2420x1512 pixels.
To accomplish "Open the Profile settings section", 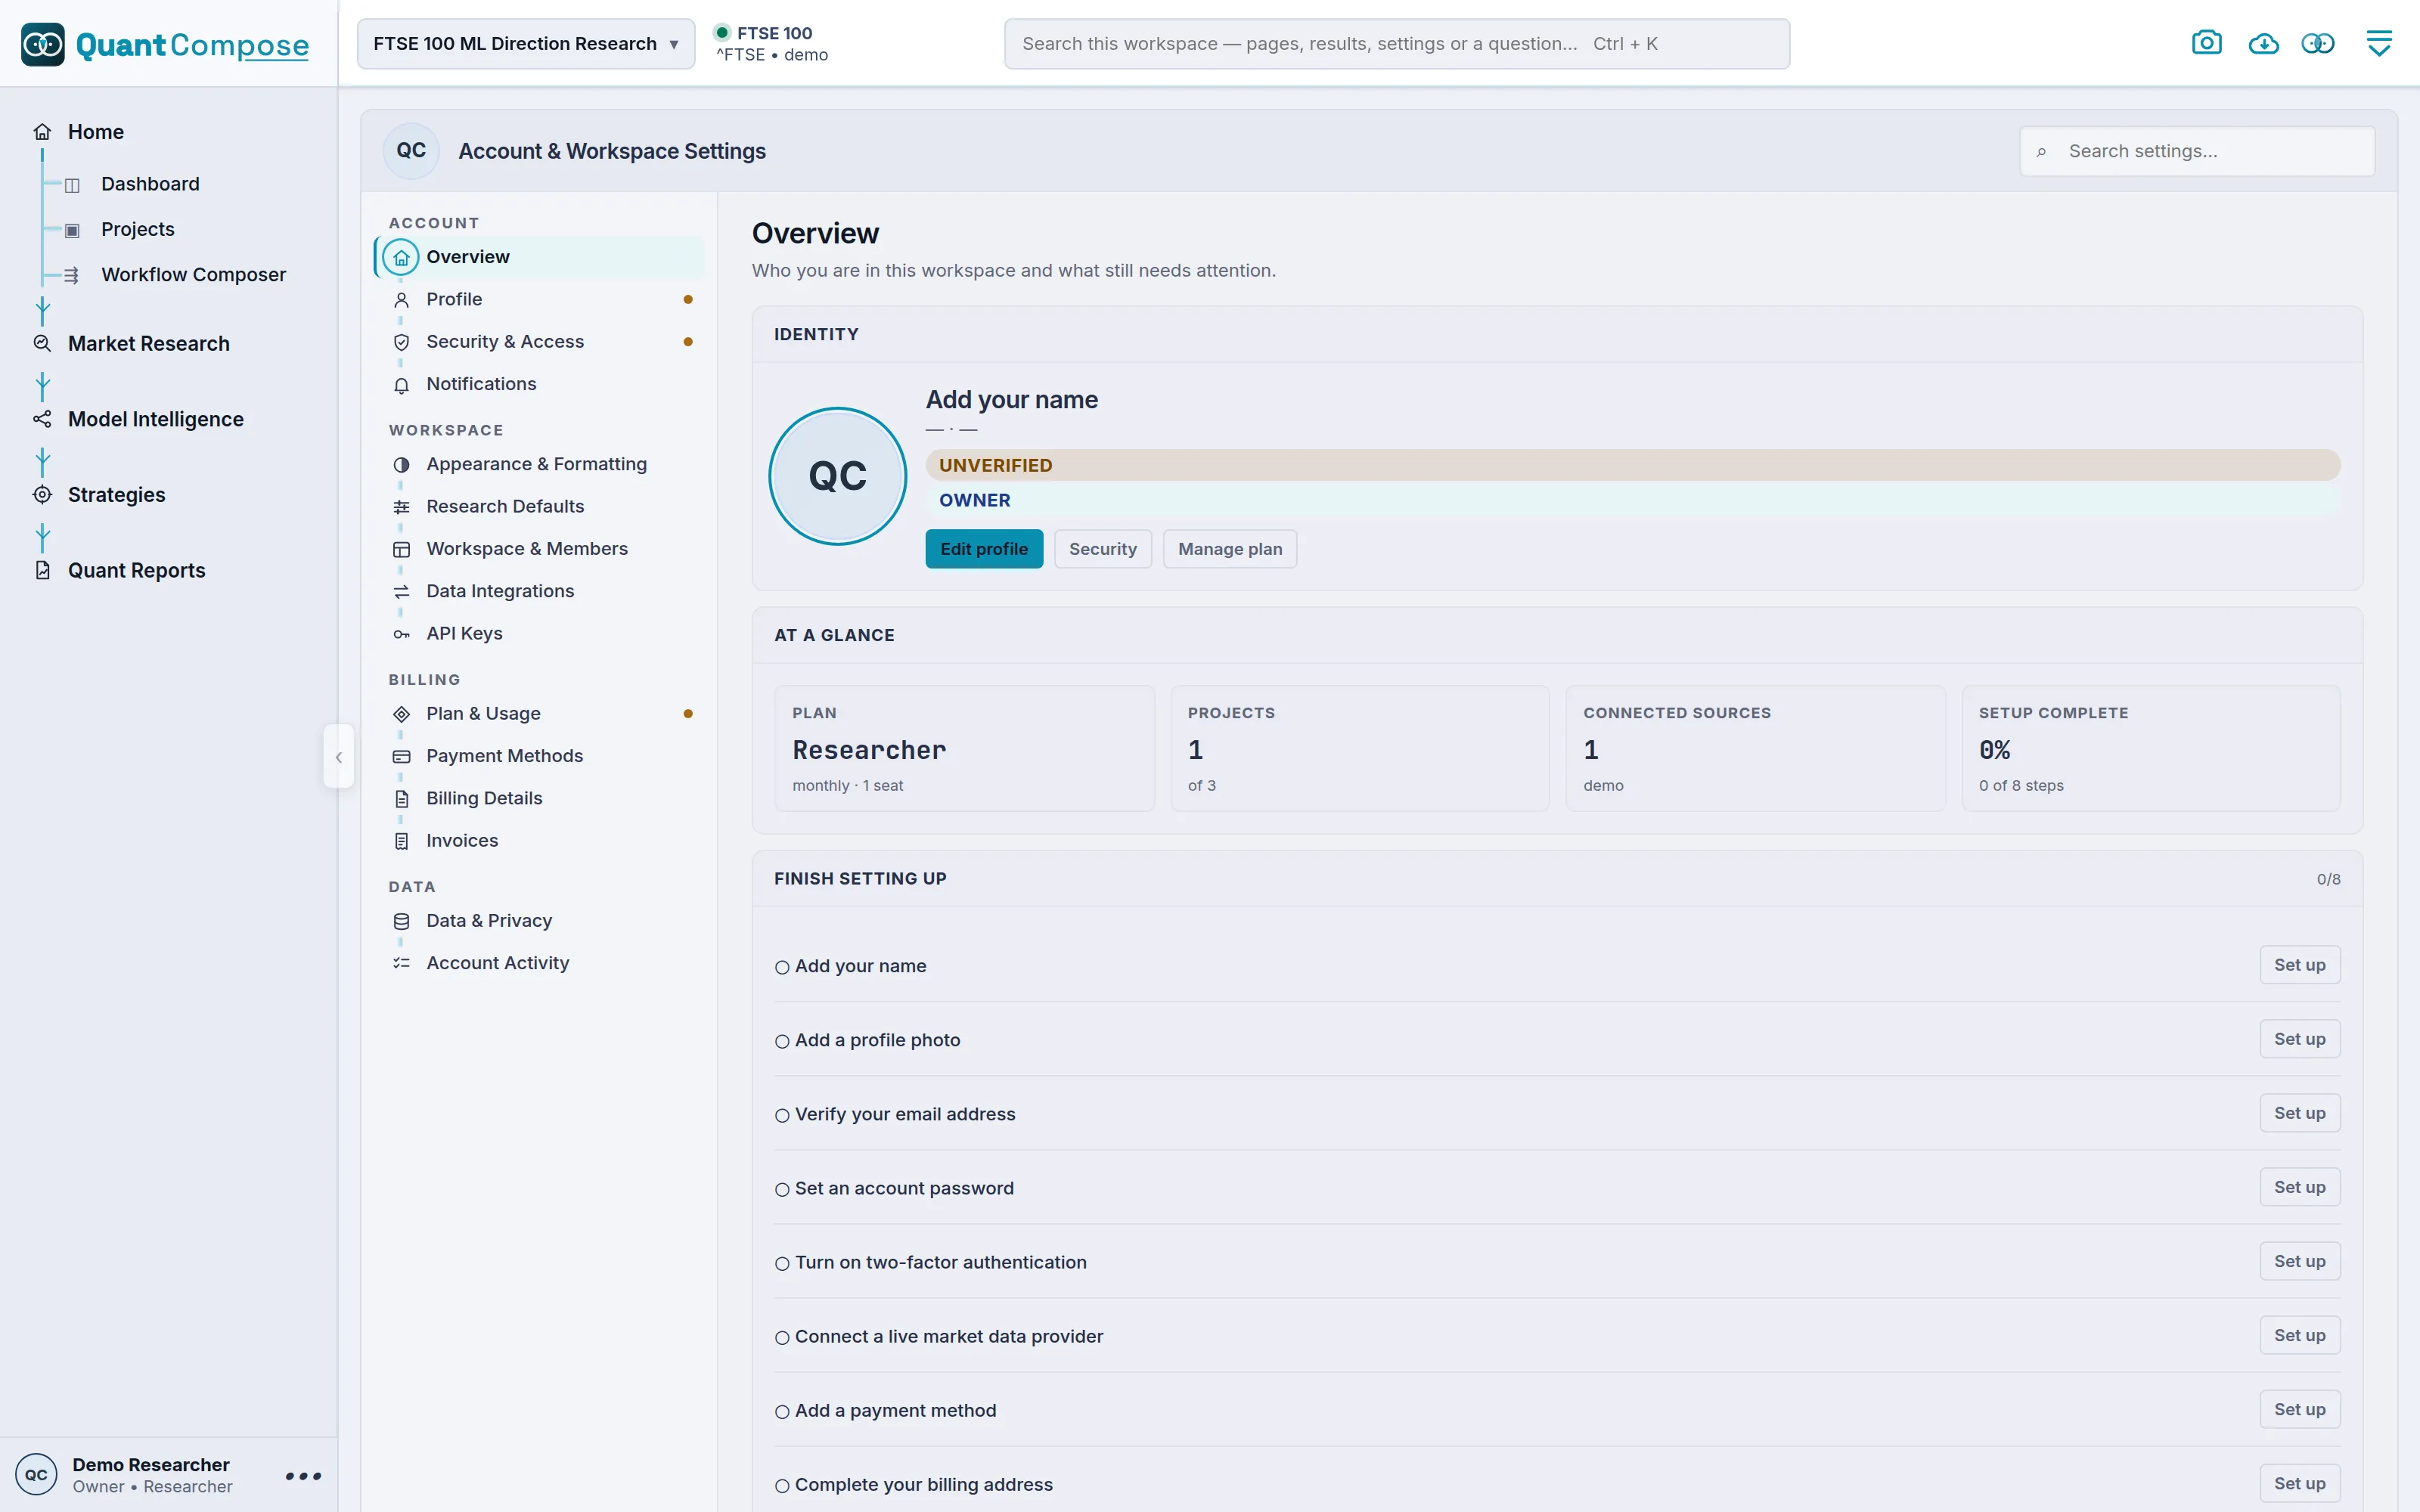I will (x=540, y=299).
